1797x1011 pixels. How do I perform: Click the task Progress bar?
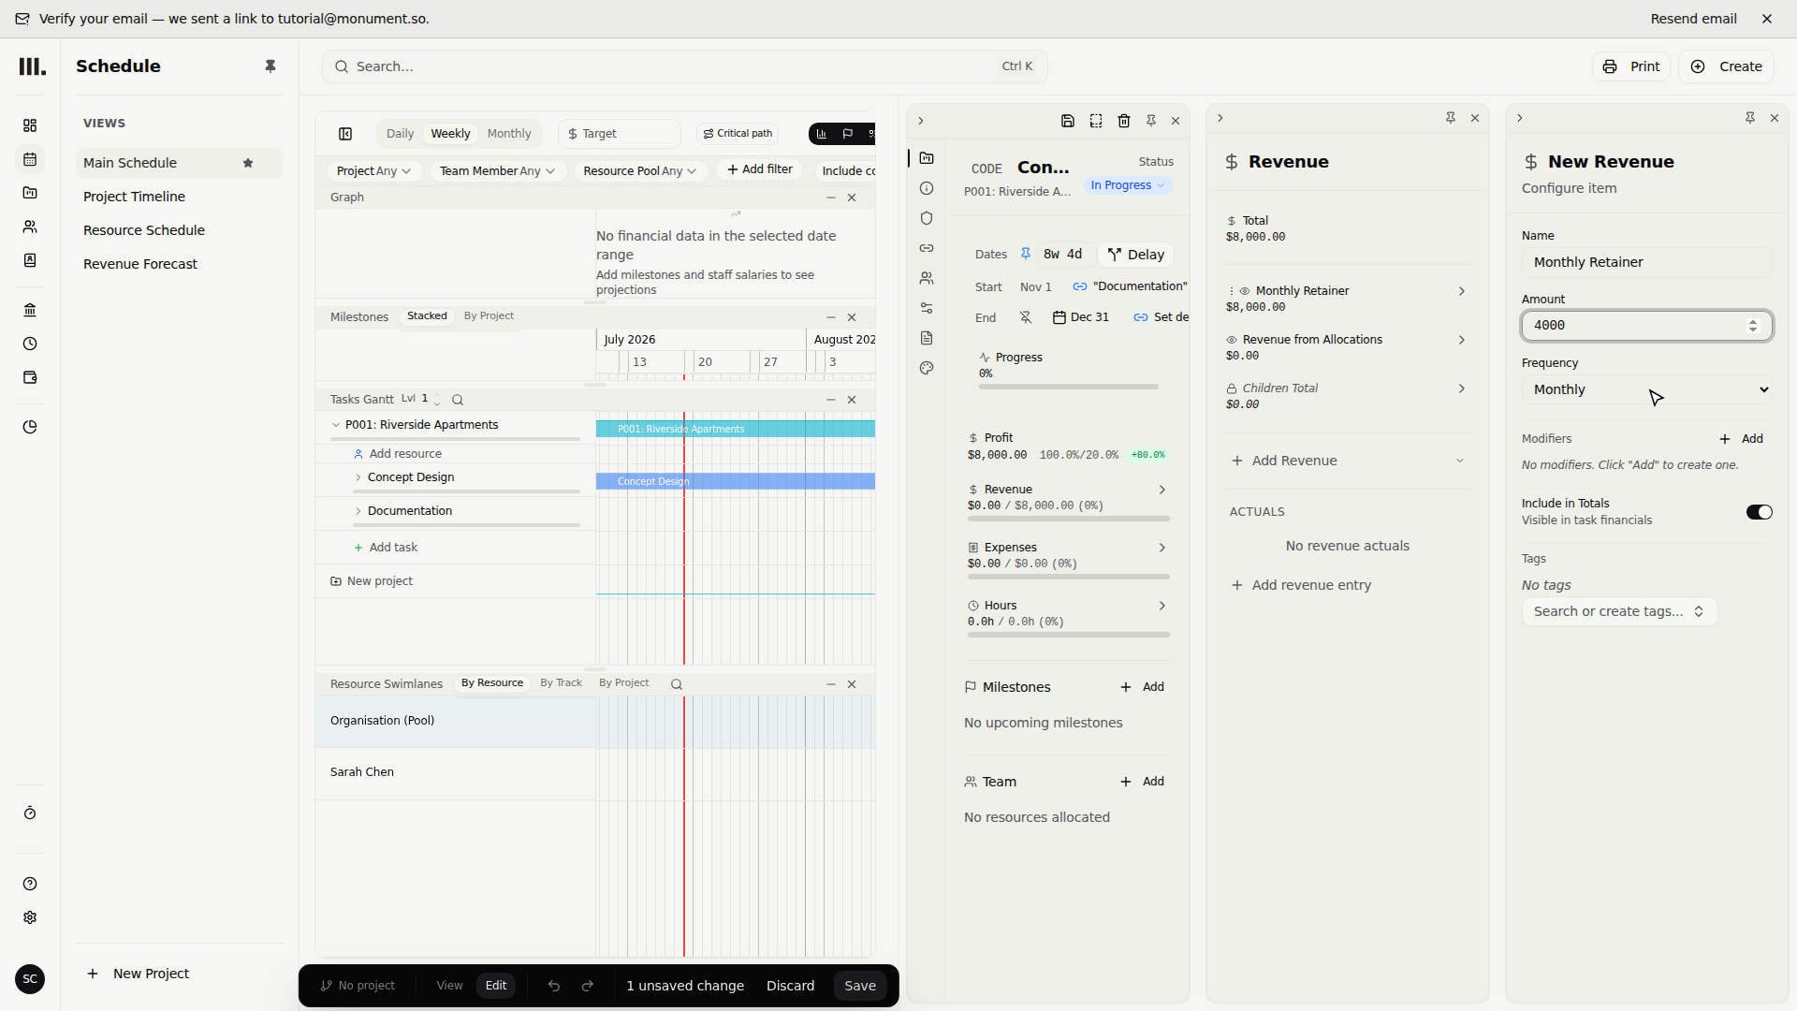(1069, 387)
